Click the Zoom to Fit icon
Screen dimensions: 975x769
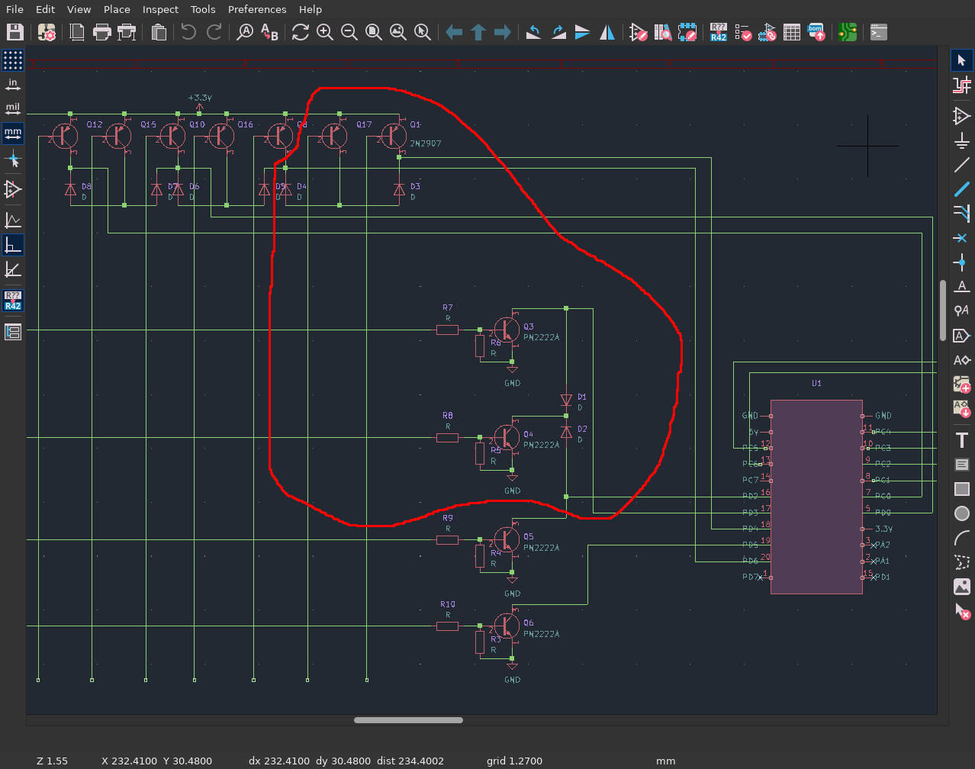coord(374,32)
